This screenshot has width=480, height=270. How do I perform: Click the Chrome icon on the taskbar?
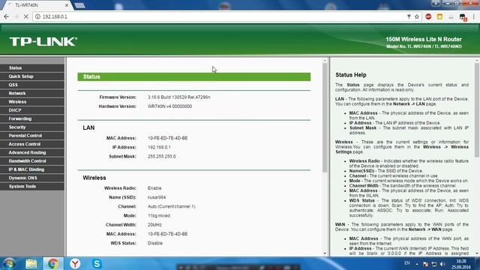coord(53,263)
